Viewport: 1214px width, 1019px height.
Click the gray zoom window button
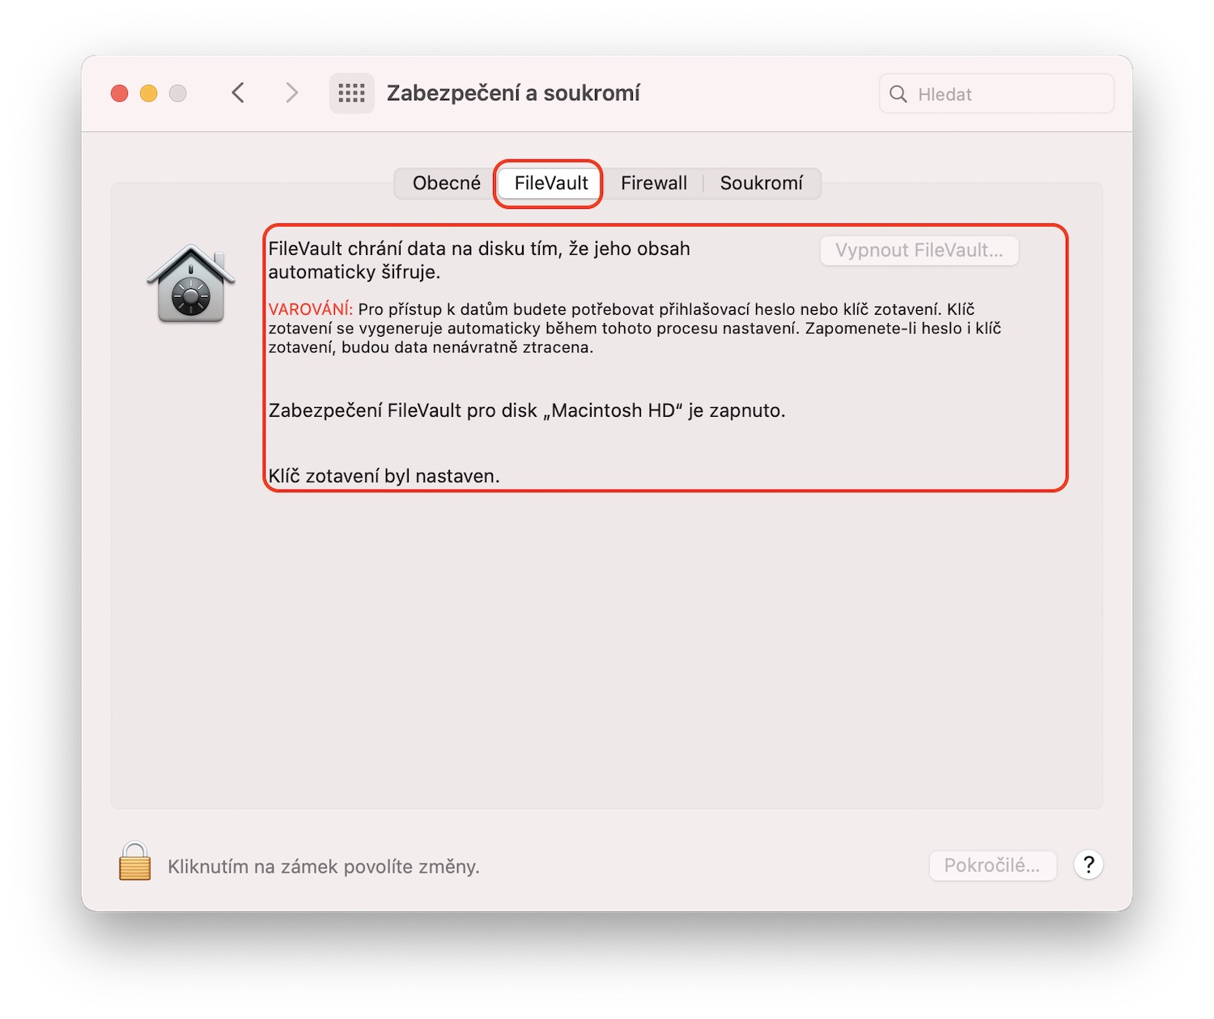(x=178, y=94)
